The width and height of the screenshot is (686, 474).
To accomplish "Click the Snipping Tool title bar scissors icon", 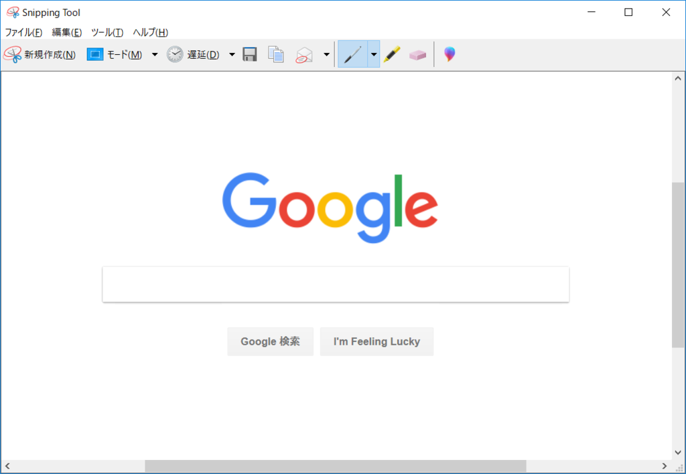I will pyautogui.click(x=13, y=13).
